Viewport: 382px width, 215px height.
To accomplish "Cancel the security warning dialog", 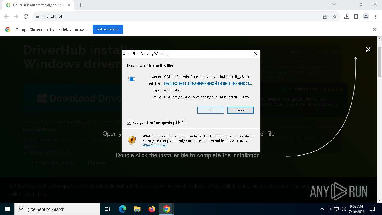I will tap(240, 110).
